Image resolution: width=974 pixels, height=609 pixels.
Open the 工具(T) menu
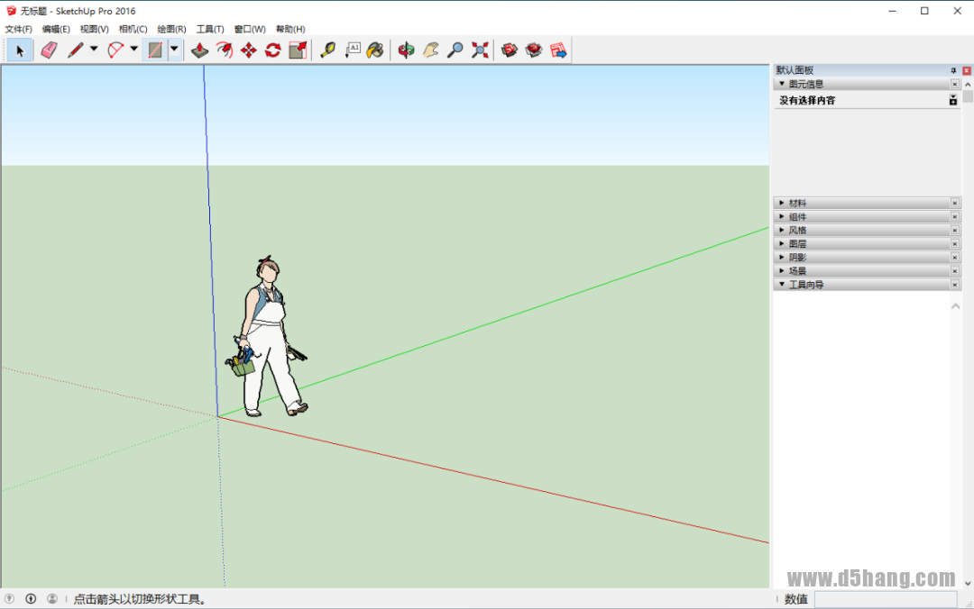(210, 29)
